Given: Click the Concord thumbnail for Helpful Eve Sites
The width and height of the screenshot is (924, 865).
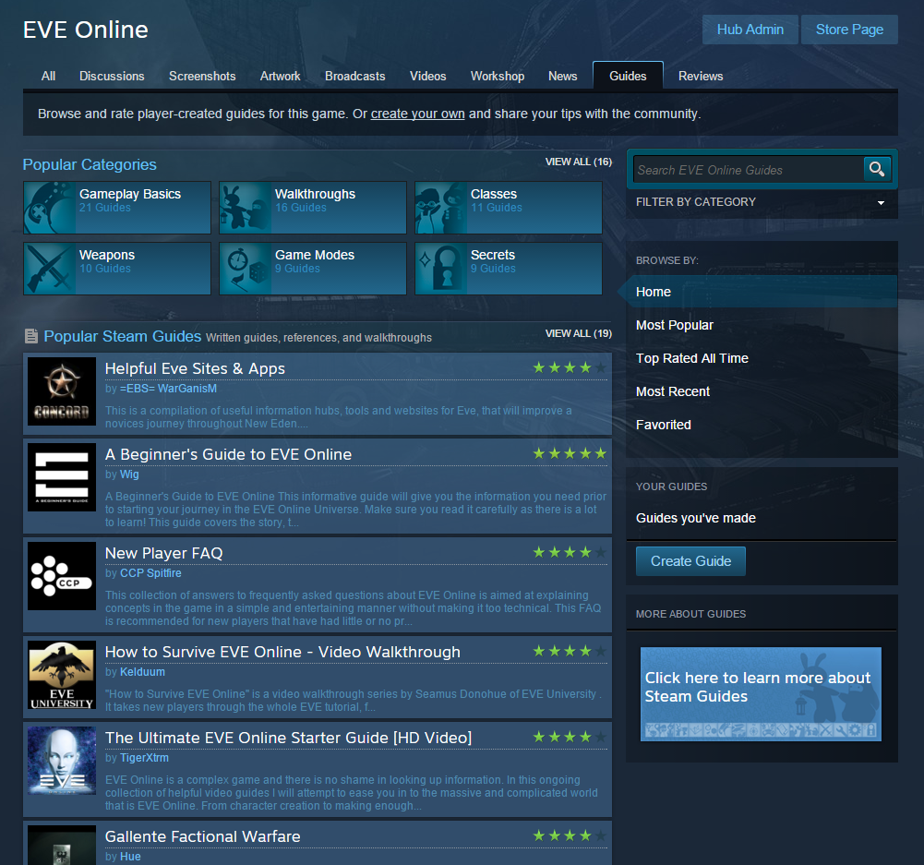Looking at the screenshot, I should [x=62, y=391].
